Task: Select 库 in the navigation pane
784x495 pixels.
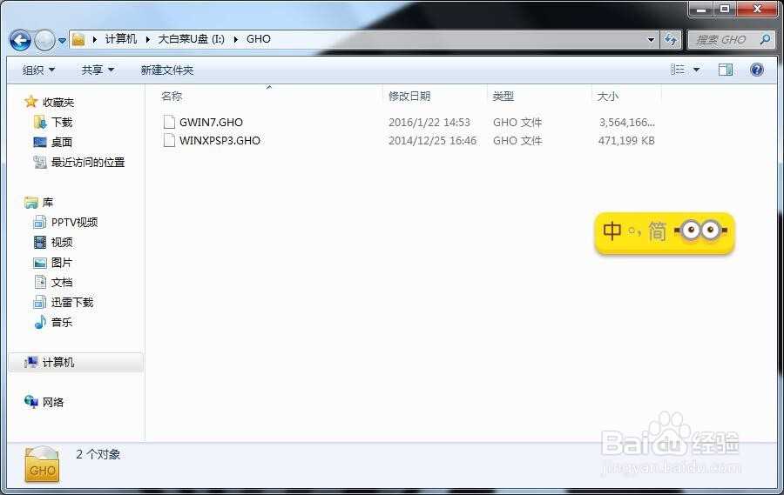Action: (x=48, y=203)
